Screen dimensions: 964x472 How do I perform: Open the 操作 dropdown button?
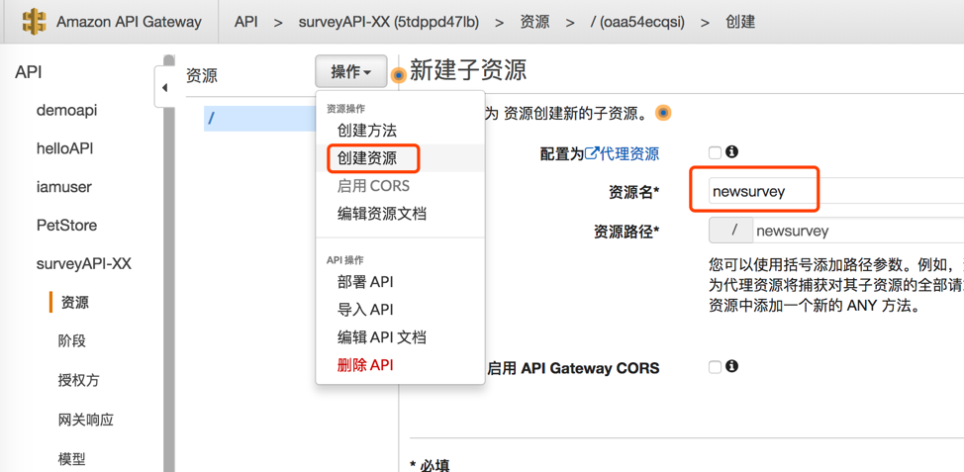[x=351, y=72]
